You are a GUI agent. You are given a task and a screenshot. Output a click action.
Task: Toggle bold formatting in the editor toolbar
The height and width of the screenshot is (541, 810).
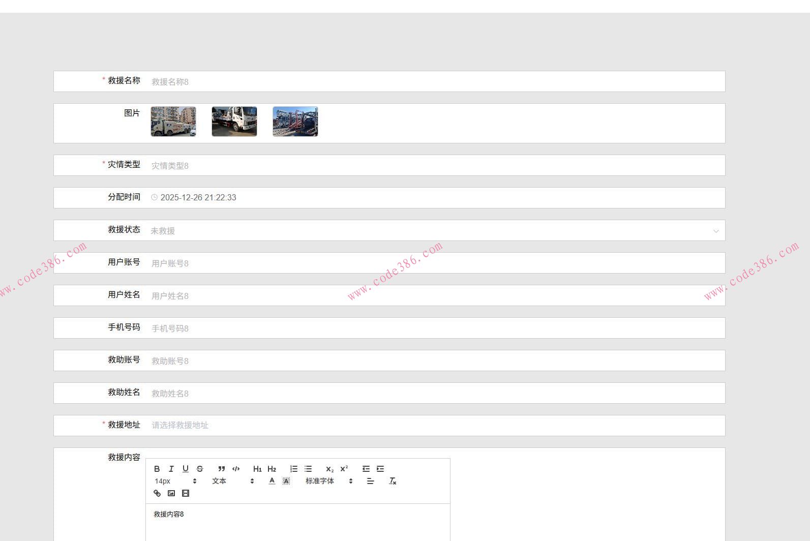(x=157, y=469)
